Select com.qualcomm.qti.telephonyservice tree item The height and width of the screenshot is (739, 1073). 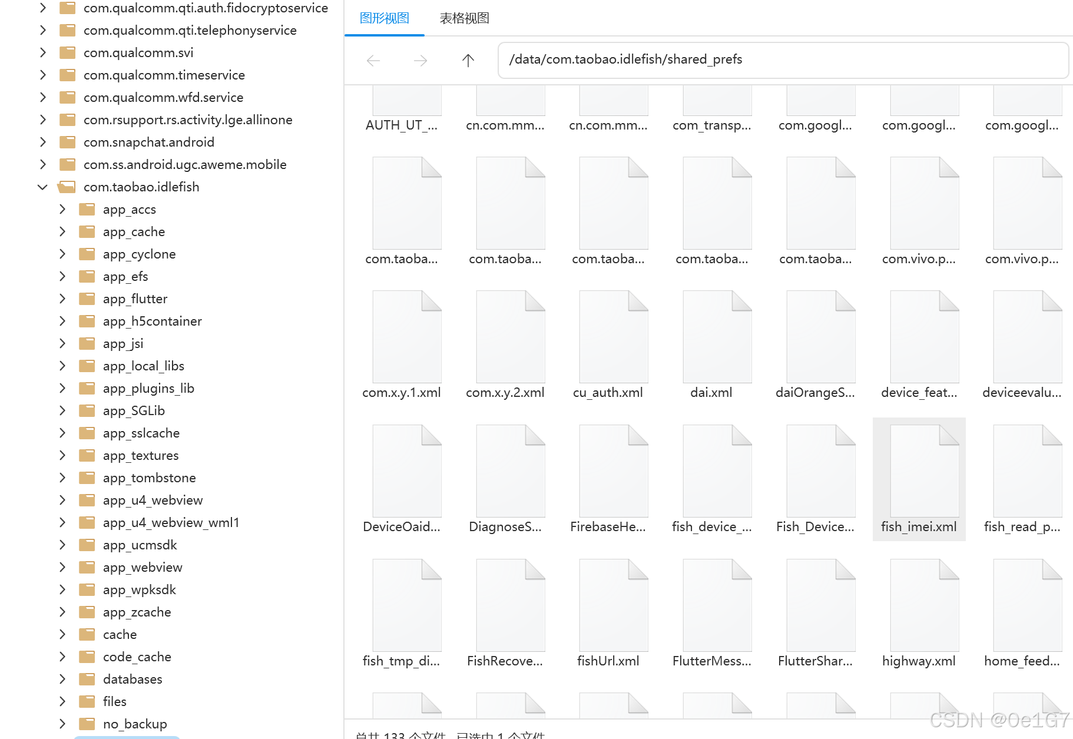[190, 31]
